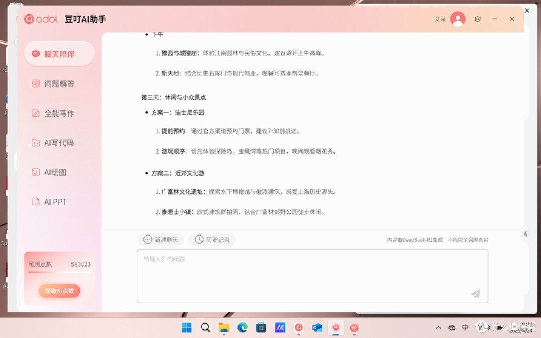Close the background window behind the assistant
This screenshot has width=541, height=338.
click(527, 11)
